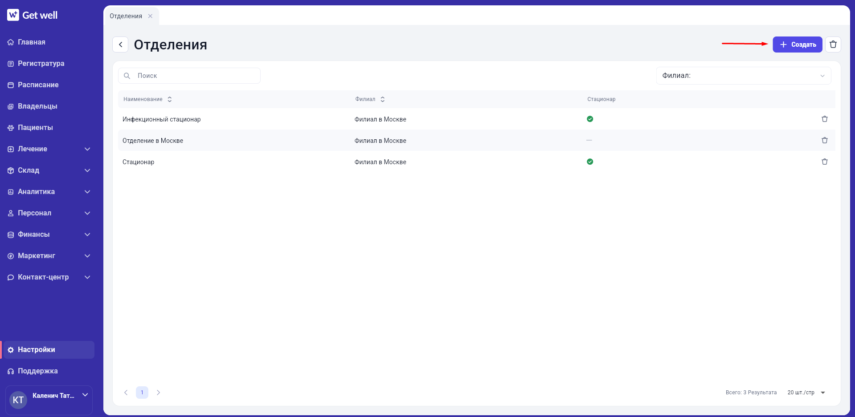The height and width of the screenshot is (417, 855).
Task: Open the Филиал filter dropdown
Action: tap(743, 76)
